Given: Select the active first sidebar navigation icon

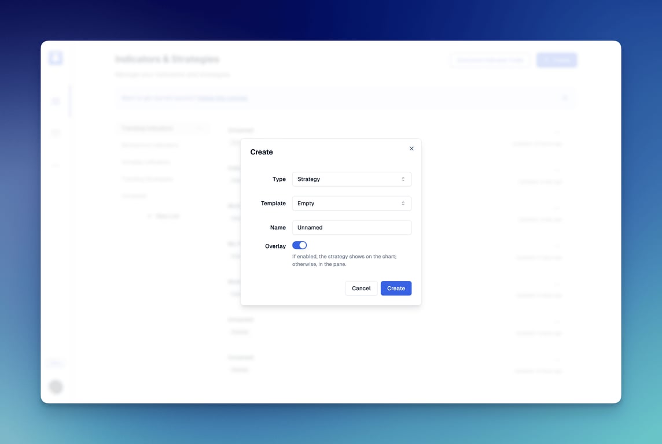Looking at the screenshot, I should click(56, 101).
